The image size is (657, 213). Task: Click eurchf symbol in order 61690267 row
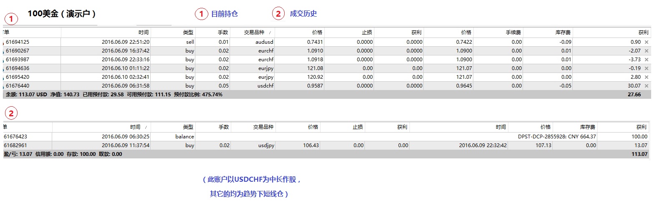pyautogui.click(x=266, y=51)
